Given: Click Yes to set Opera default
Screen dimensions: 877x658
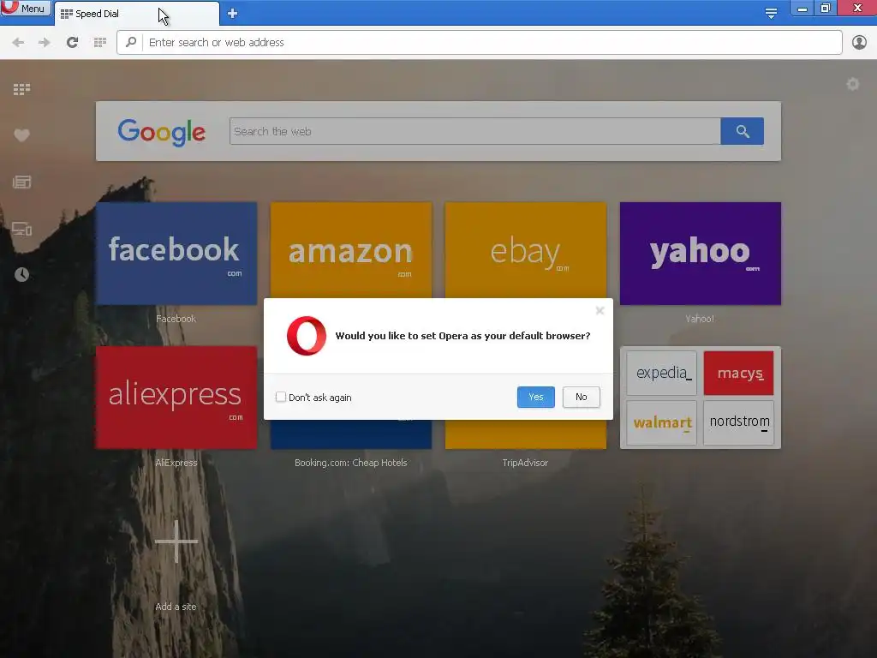Looking at the screenshot, I should click(536, 398).
